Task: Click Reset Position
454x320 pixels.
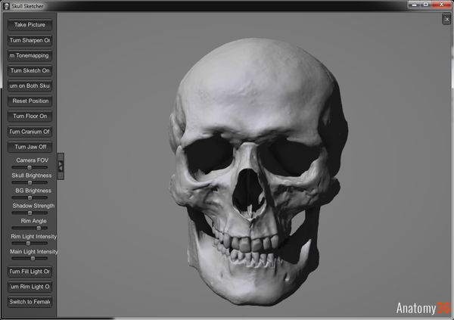Action: tap(30, 101)
